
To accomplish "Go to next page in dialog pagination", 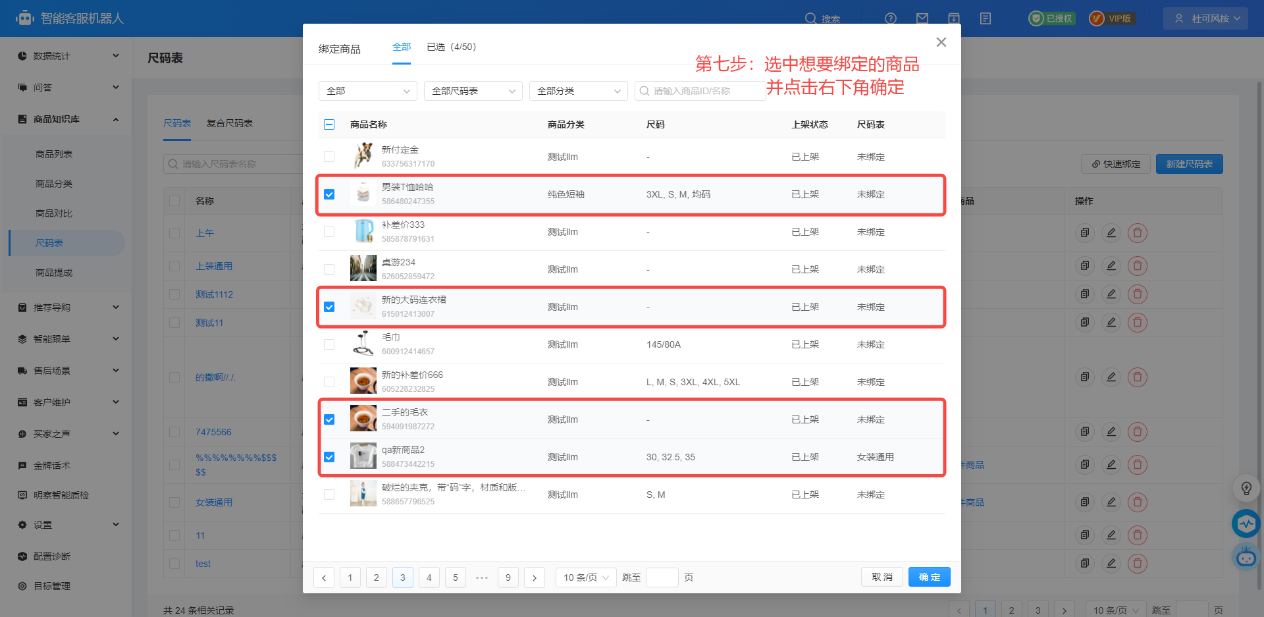I will click(535, 577).
